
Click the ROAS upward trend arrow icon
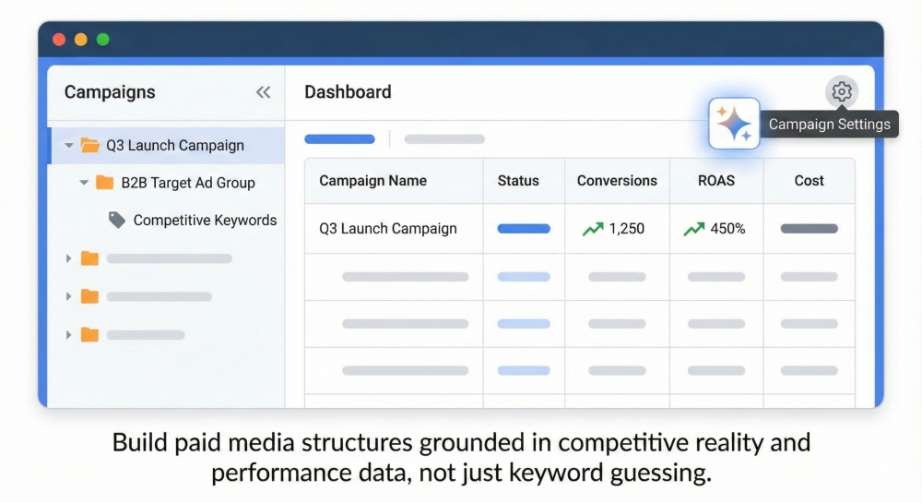click(x=694, y=229)
